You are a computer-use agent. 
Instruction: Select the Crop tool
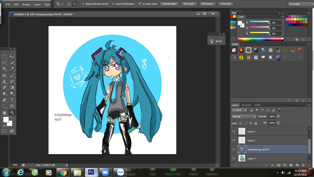(x=4, y=69)
